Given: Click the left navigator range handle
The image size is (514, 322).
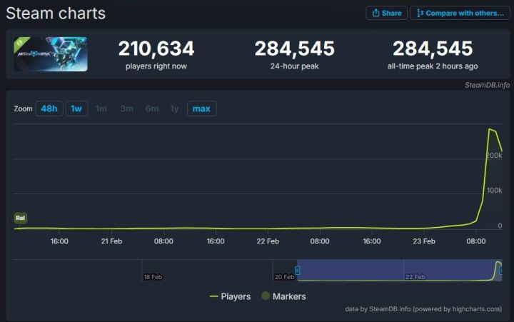Looking at the screenshot, I should [x=297, y=270].
